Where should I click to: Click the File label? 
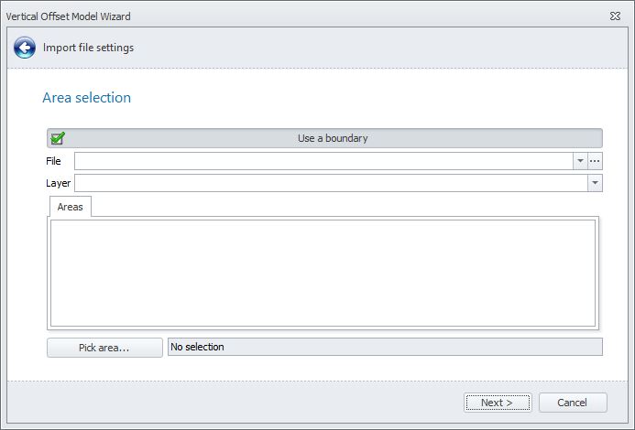pyautogui.click(x=53, y=161)
